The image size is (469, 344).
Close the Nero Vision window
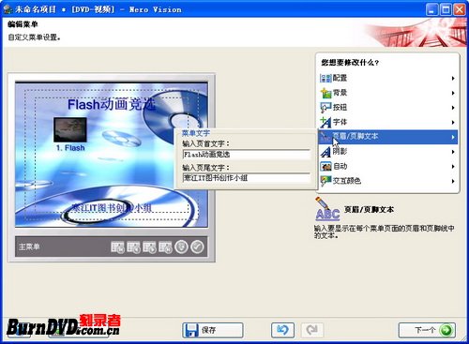pos(460,9)
